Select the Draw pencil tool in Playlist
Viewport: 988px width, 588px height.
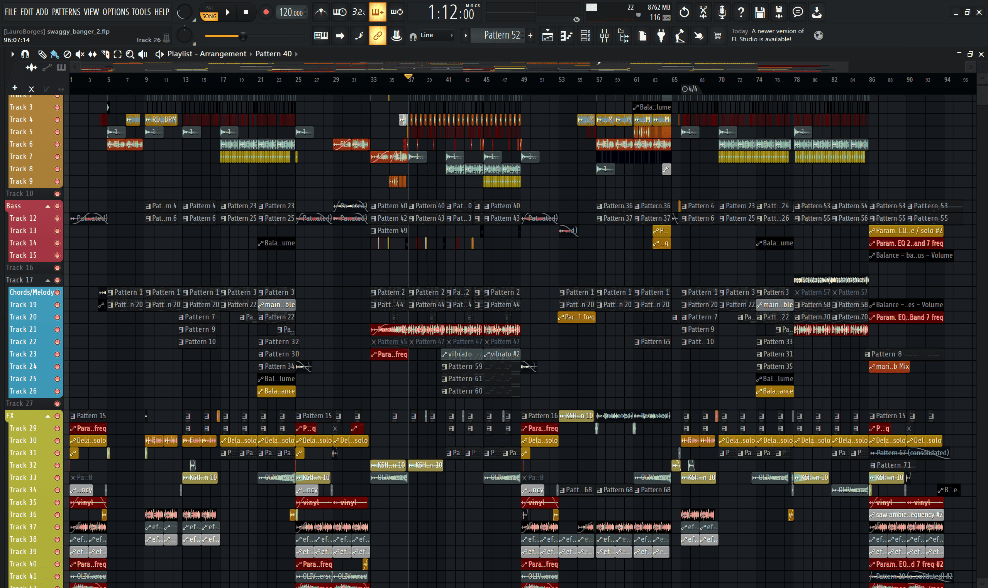point(42,54)
